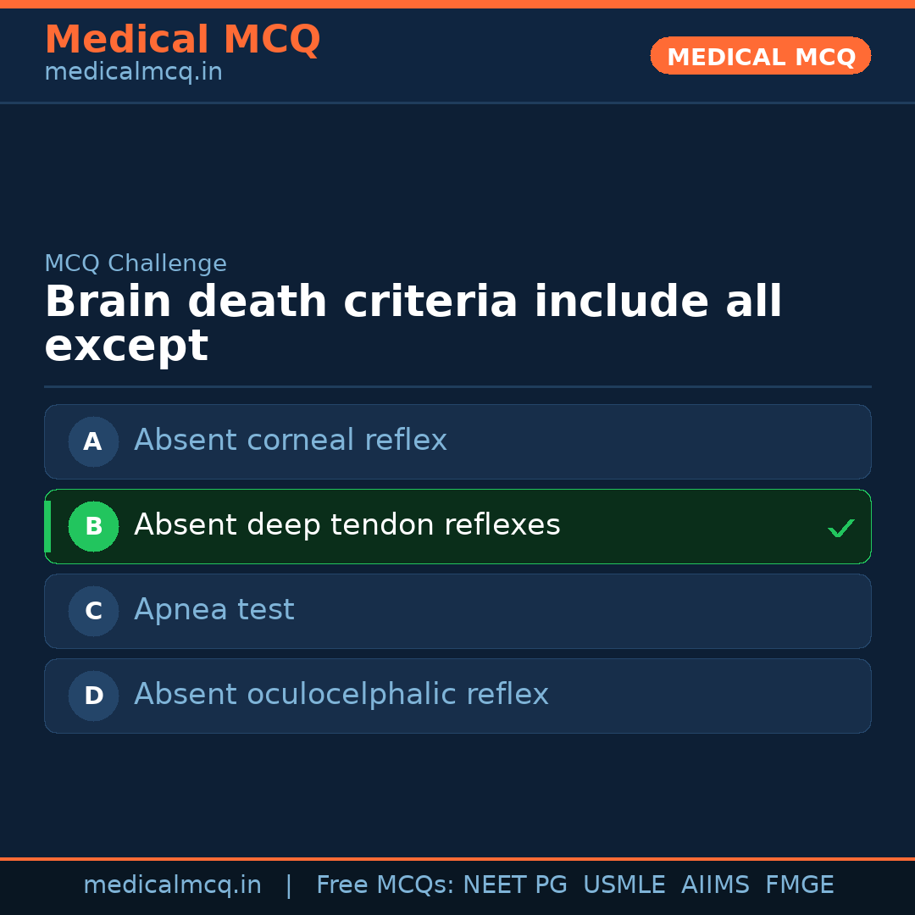The height and width of the screenshot is (915, 915).
Task: Open the NEET PG section in the footer
Action: (x=514, y=884)
